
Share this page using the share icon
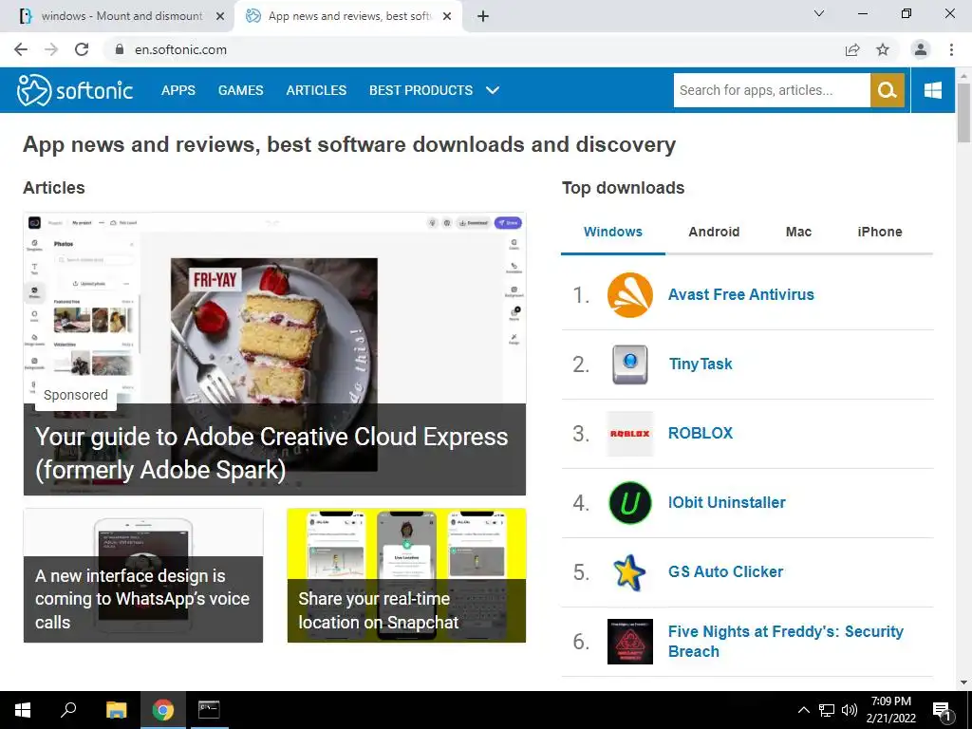(x=852, y=49)
